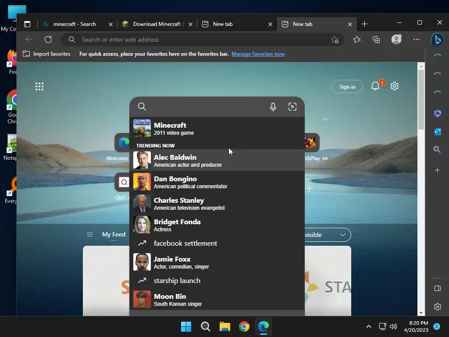
Task: Open Windows taskbar Search
Action: point(205,326)
